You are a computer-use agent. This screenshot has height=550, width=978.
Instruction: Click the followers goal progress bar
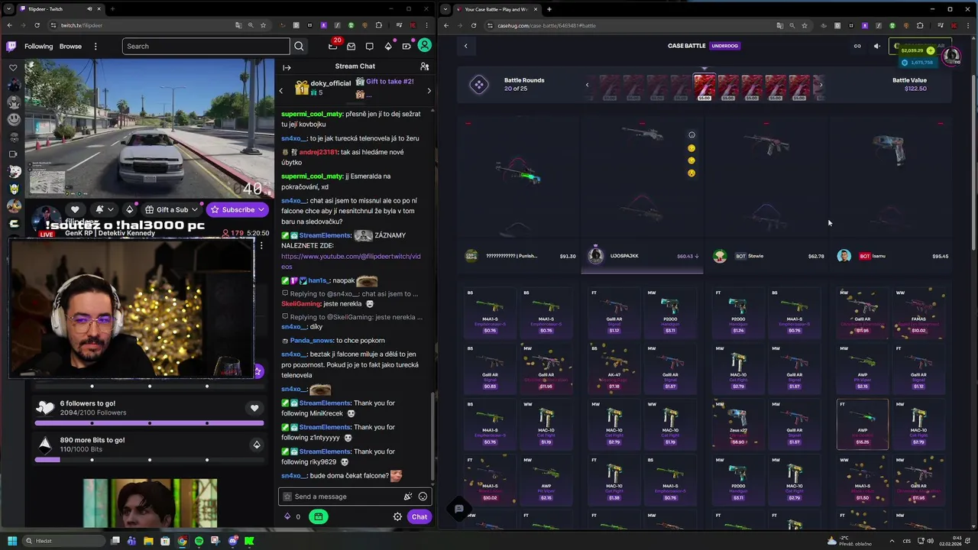(x=150, y=422)
